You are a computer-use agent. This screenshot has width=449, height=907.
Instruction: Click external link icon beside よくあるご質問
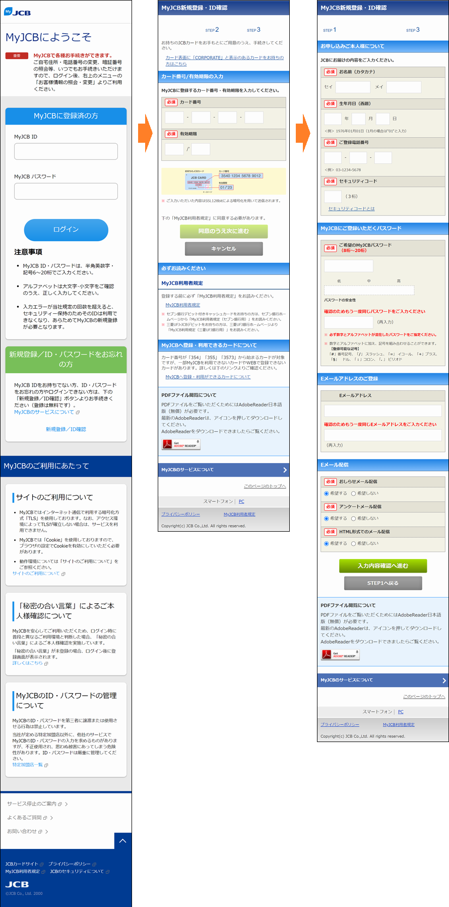point(45,818)
